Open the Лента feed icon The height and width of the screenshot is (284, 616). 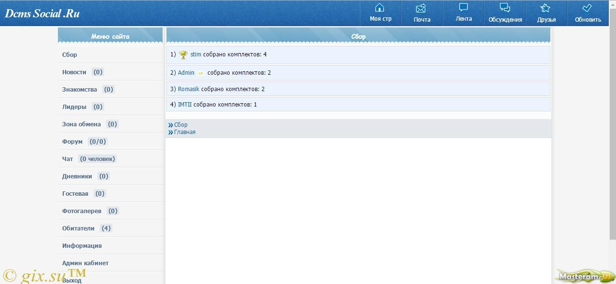click(x=464, y=8)
